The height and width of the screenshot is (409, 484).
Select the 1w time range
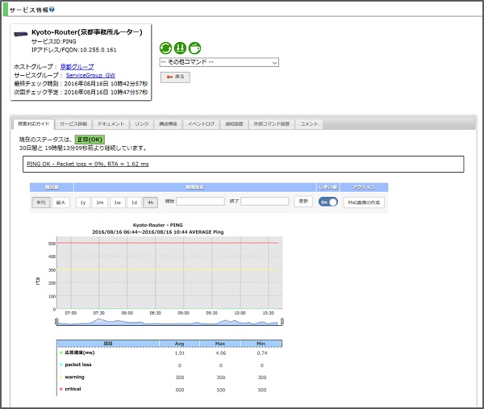pos(118,202)
